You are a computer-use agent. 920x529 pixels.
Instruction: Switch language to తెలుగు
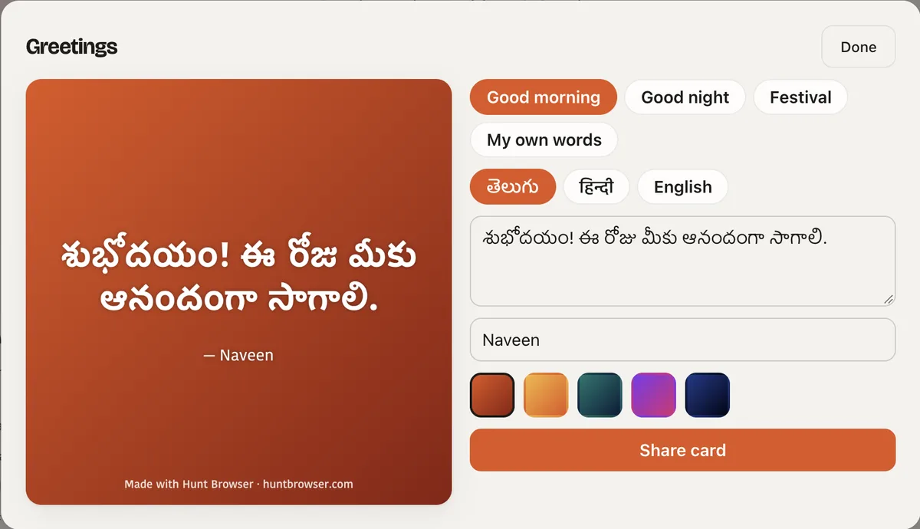(513, 187)
